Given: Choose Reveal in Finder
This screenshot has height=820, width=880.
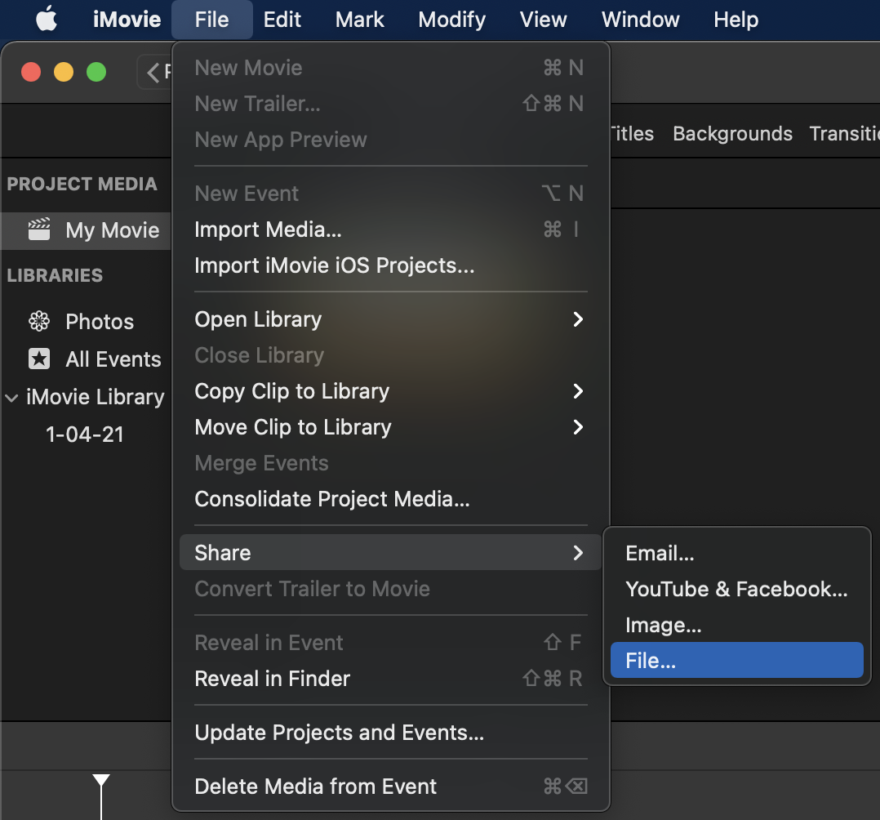Looking at the screenshot, I should 390,679.
